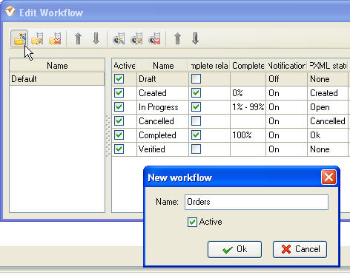Click the 100% complete cell
This screenshot has width=350, height=275.
click(x=248, y=135)
